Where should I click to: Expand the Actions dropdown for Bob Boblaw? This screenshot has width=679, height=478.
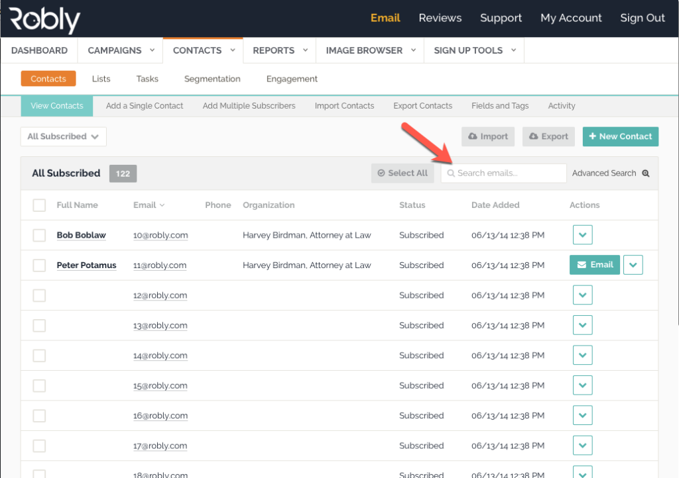click(582, 235)
